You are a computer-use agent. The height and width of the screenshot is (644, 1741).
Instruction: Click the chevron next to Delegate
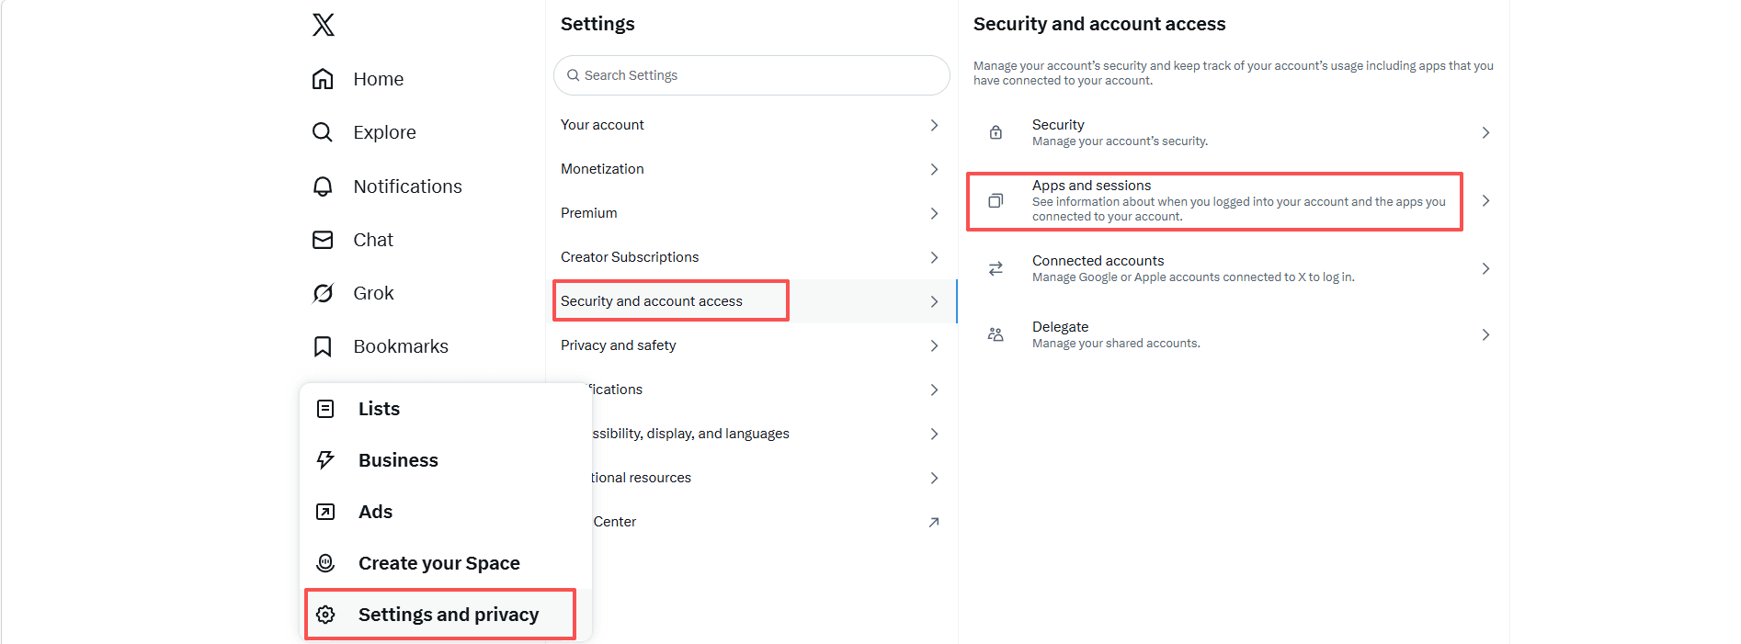(1485, 334)
